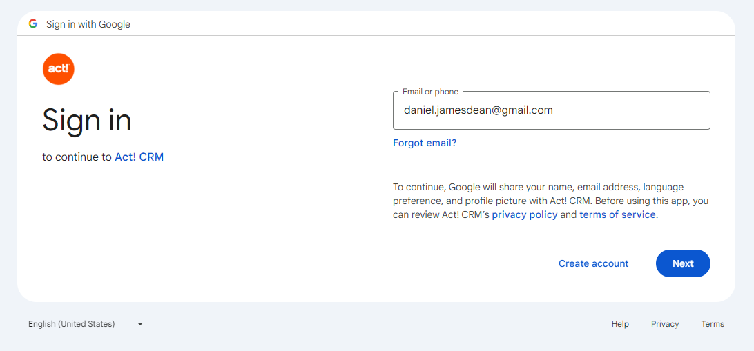Open the English (United States) language dropdown
This screenshot has width=754, height=351.
pos(86,324)
